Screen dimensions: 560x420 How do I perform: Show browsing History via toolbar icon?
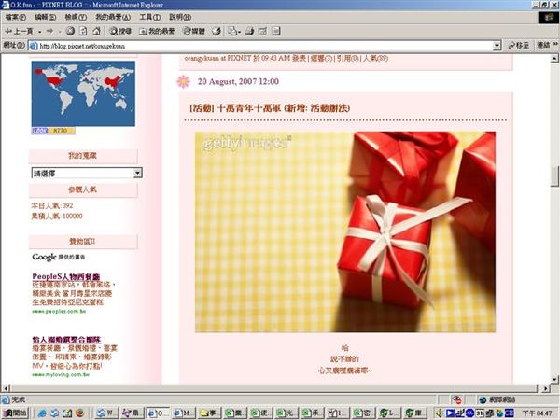click(217, 32)
